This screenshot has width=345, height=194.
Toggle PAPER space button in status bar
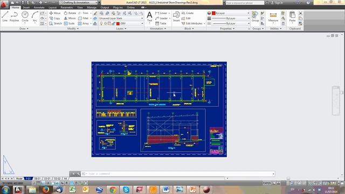coord(267,183)
